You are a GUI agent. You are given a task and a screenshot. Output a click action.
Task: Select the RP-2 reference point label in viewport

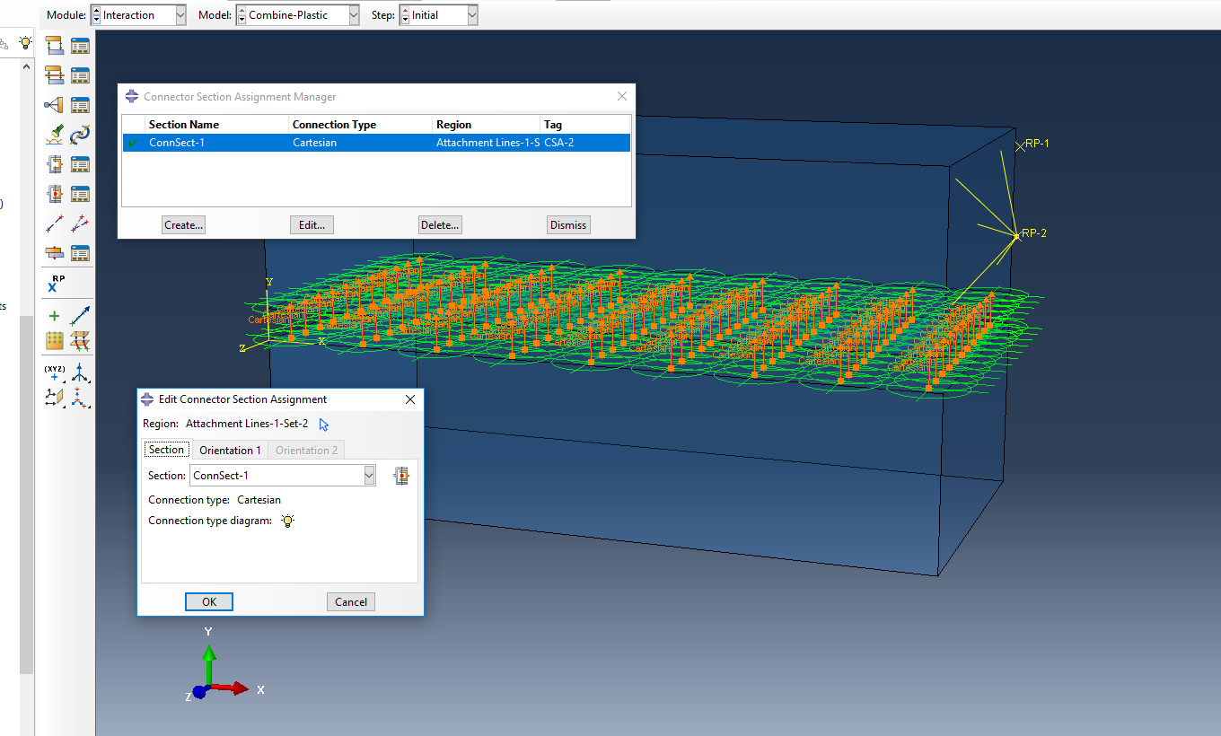tap(1034, 233)
